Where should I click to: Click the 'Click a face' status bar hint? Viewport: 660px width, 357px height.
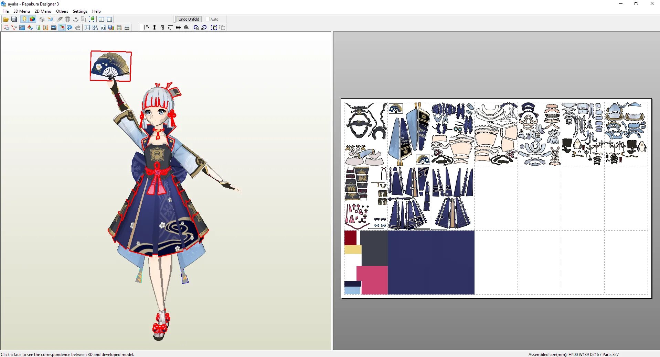[x=67, y=354]
